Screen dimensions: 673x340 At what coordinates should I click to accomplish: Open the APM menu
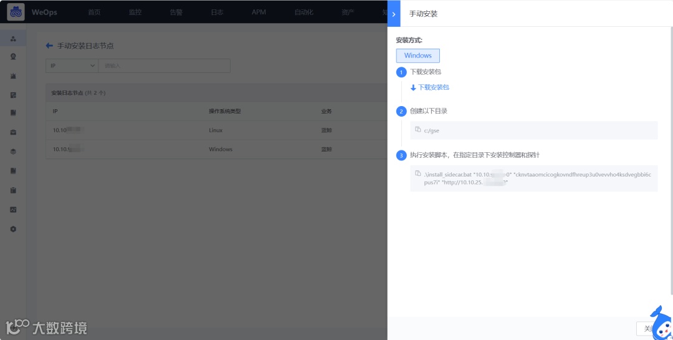coord(259,12)
